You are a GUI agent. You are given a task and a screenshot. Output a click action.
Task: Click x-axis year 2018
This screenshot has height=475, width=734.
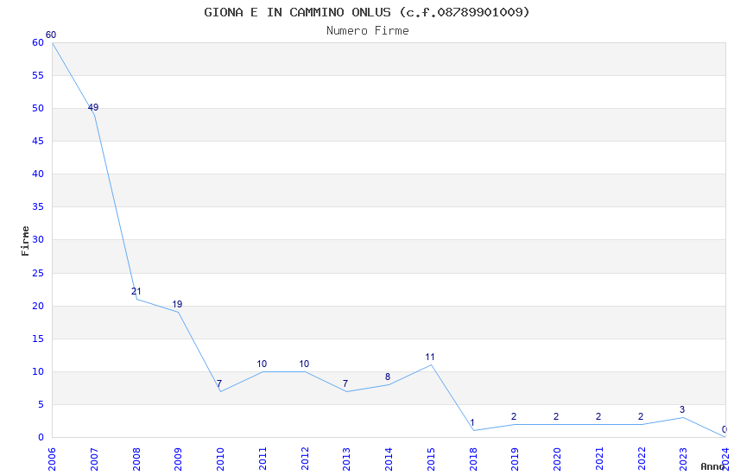[473, 459]
